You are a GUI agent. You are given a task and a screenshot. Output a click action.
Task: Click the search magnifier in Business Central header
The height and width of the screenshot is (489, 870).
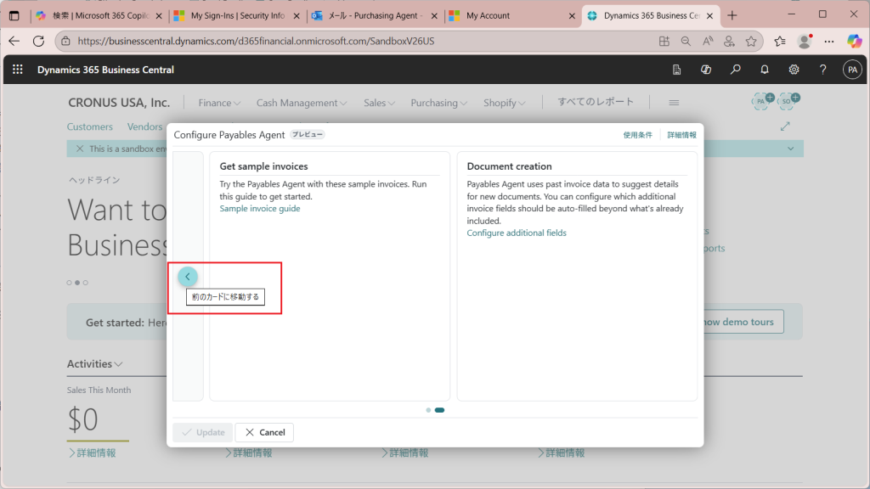pos(735,70)
